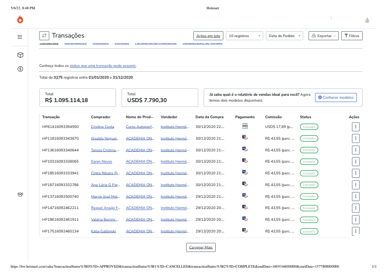The image size is (388, 275).
Task: Open buyer link Katia Galbinski
Action: (x=103, y=231)
